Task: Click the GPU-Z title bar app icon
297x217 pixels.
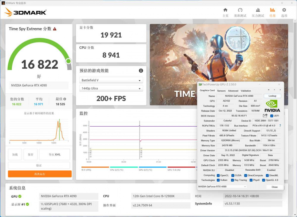Action: point(200,84)
